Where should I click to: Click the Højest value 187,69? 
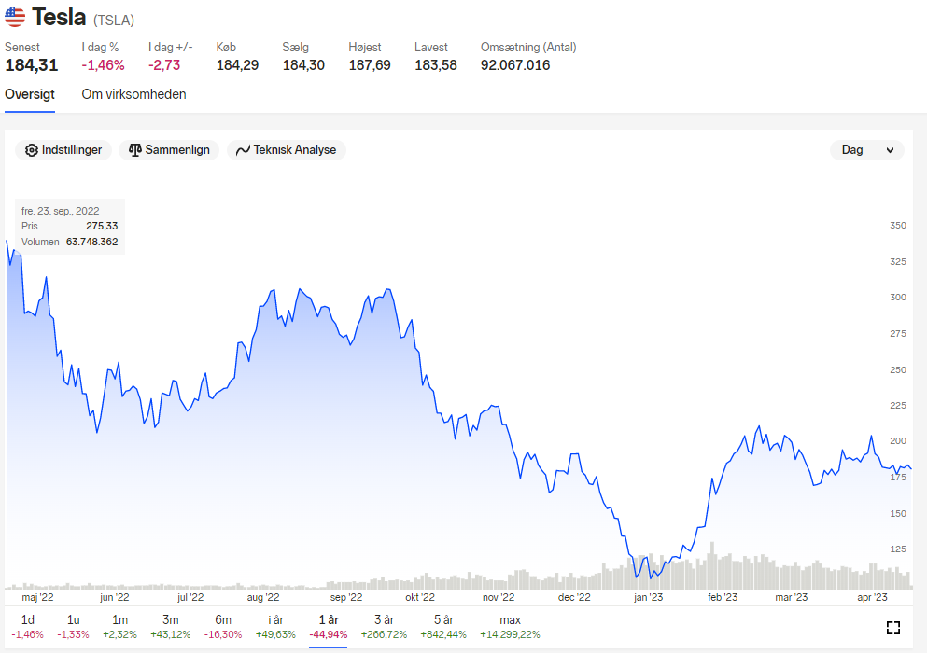(x=370, y=65)
